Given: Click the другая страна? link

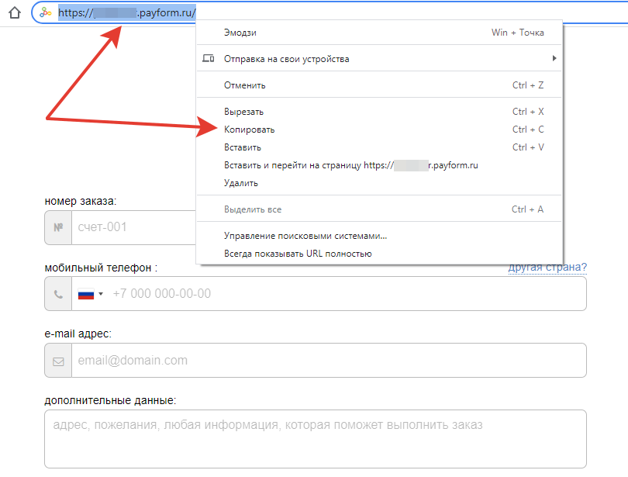Looking at the screenshot, I should [x=547, y=267].
